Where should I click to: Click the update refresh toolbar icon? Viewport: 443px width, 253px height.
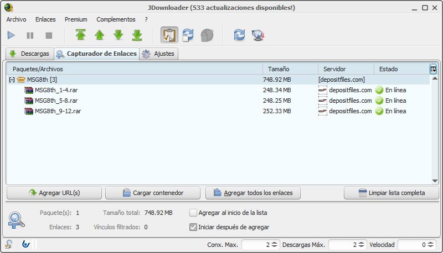[x=239, y=35]
